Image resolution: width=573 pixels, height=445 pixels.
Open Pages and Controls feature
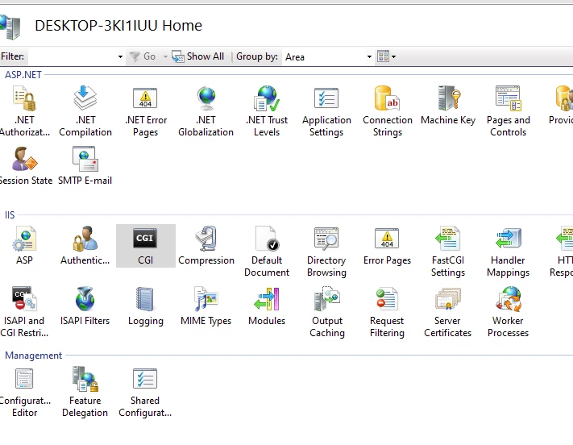[x=509, y=111]
